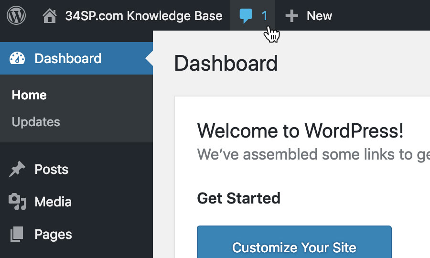Open the comments bubble icon

pyautogui.click(x=246, y=16)
